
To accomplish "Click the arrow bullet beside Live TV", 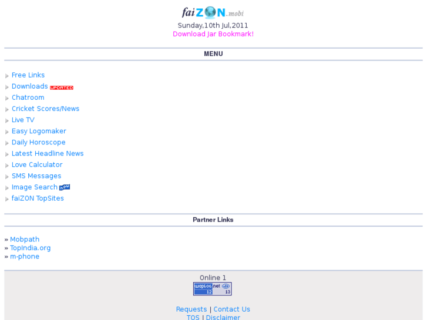I will (7, 120).
